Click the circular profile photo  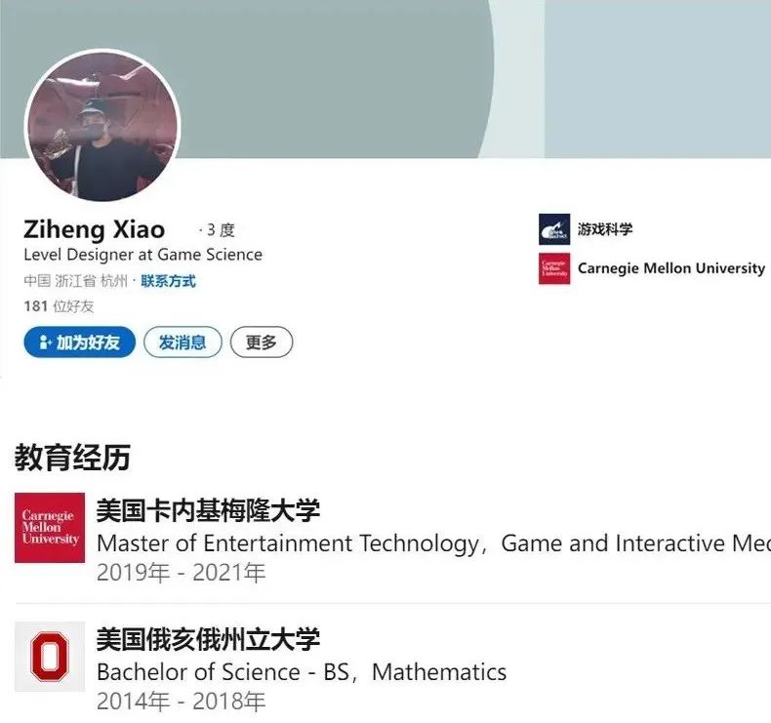coord(102,126)
